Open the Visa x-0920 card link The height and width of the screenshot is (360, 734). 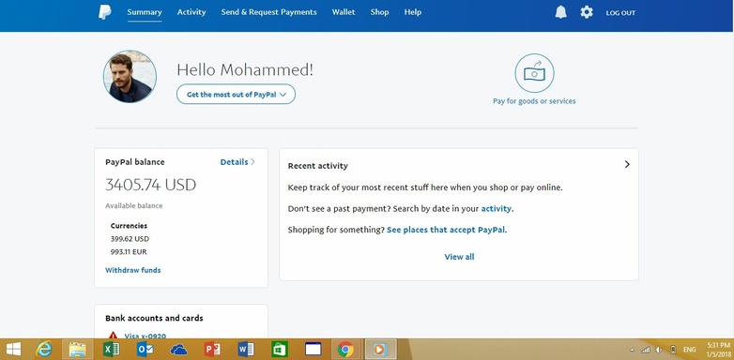pyautogui.click(x=145, y=336)
